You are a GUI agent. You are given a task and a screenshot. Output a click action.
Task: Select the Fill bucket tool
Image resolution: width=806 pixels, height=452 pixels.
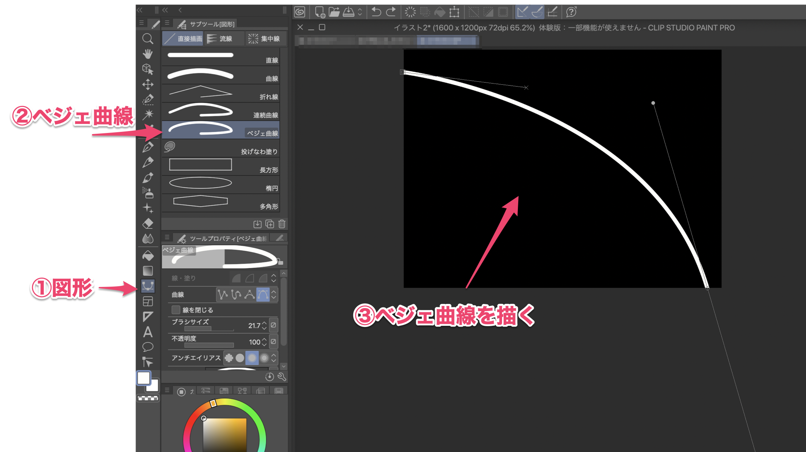[148, 256]
